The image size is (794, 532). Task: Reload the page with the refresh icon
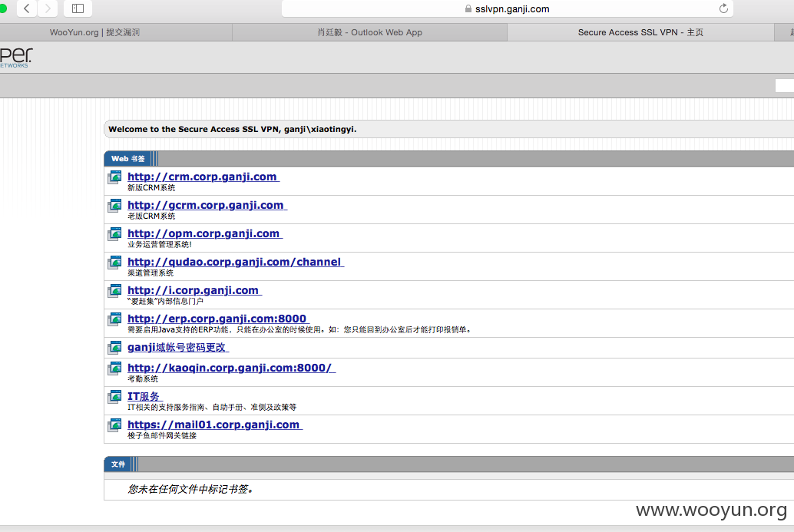click(723, 8)
